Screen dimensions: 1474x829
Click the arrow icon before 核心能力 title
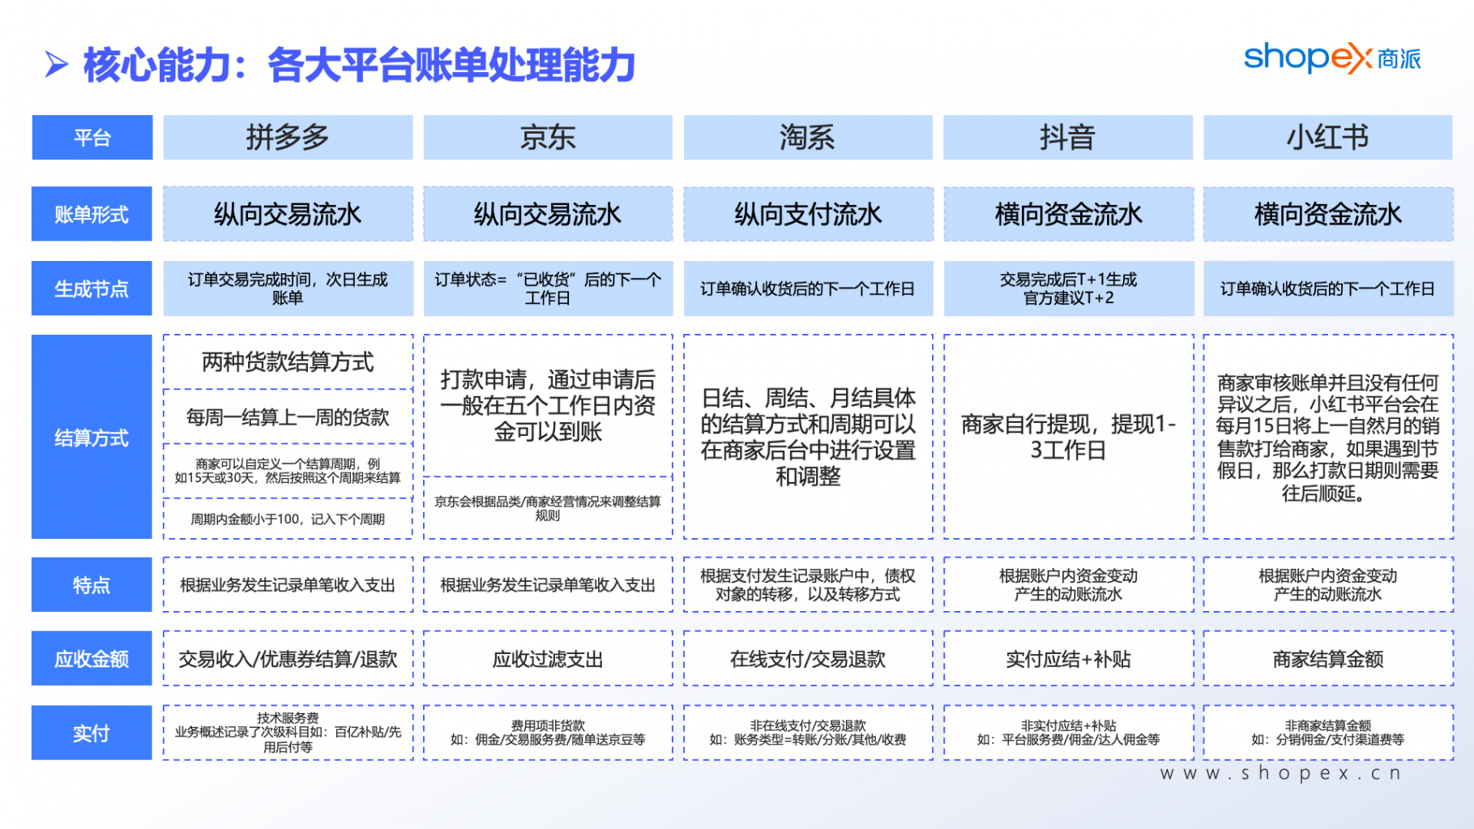click(56, 65)
